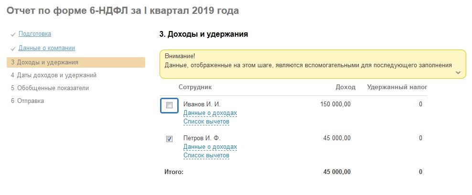Expand the yellow Внимание notice with its chevron
The width and height of the screenshot is (472, 195).
(458, 73)
